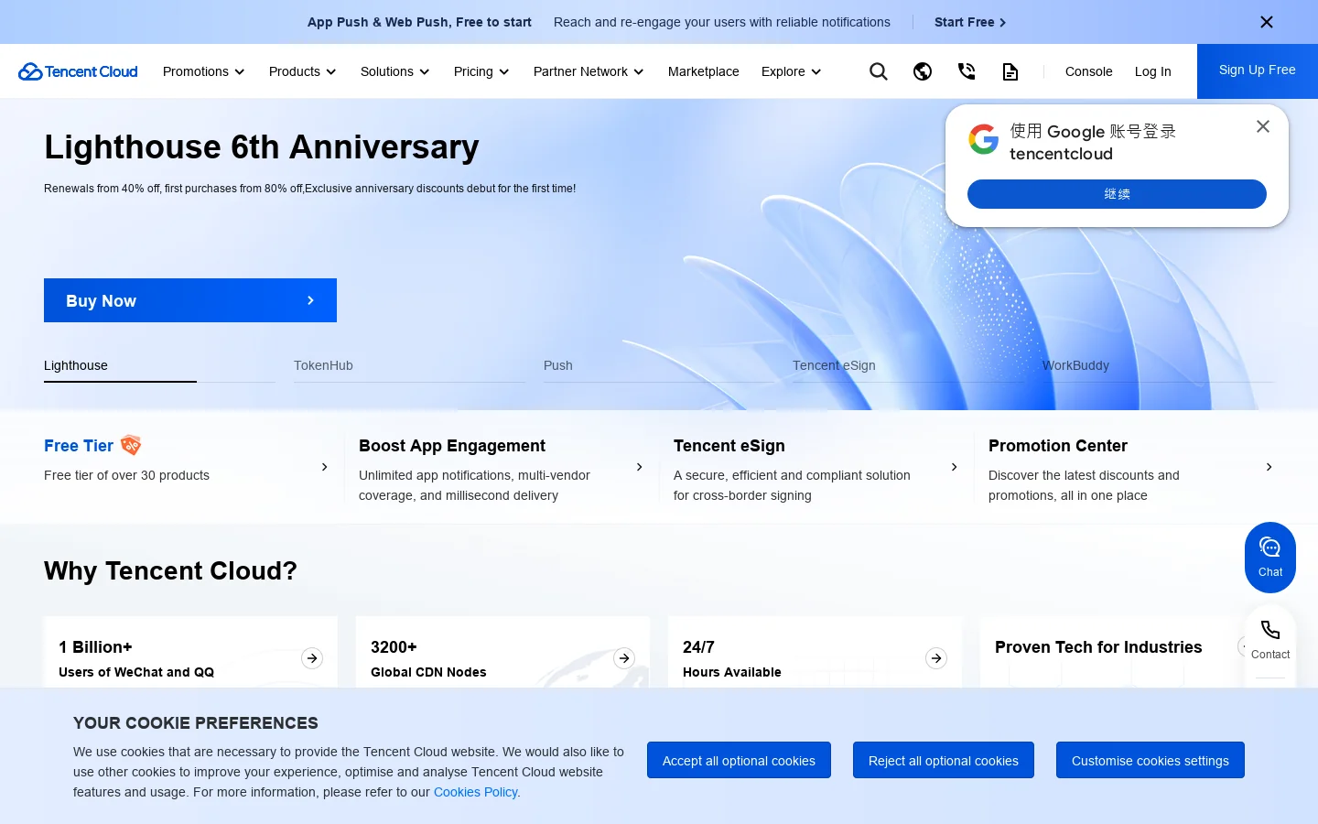This screenshot has width=1318, height=824.
Task: Open the documentation page icon
Action: pyautogui.click(x=1010, y=71)
